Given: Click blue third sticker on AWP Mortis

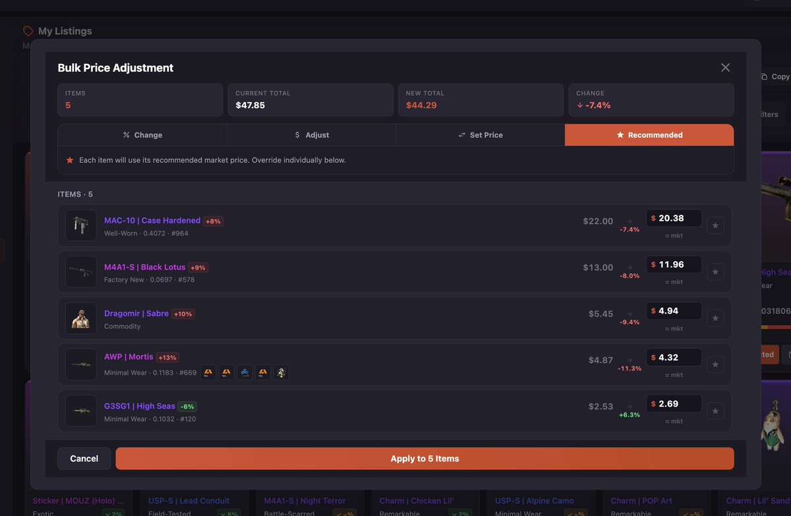Looking at the screenshot, I should tap(245, 373).
